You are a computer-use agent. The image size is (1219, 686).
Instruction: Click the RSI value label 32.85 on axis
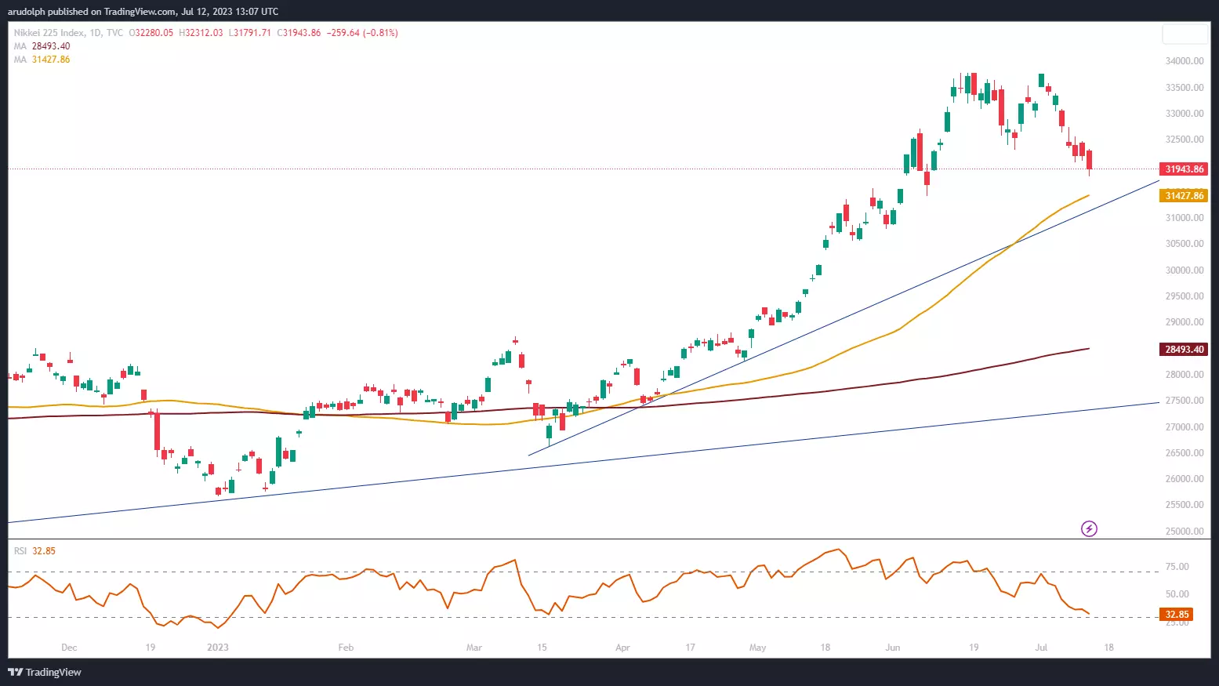(x=1176, y=615)
